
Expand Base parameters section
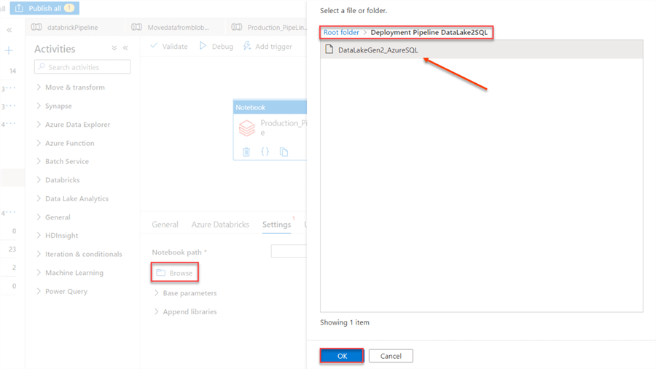[185, 293]
